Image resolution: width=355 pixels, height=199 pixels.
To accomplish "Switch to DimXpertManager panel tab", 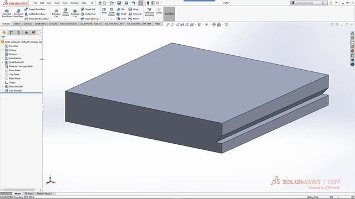I will tap(26, 33).
